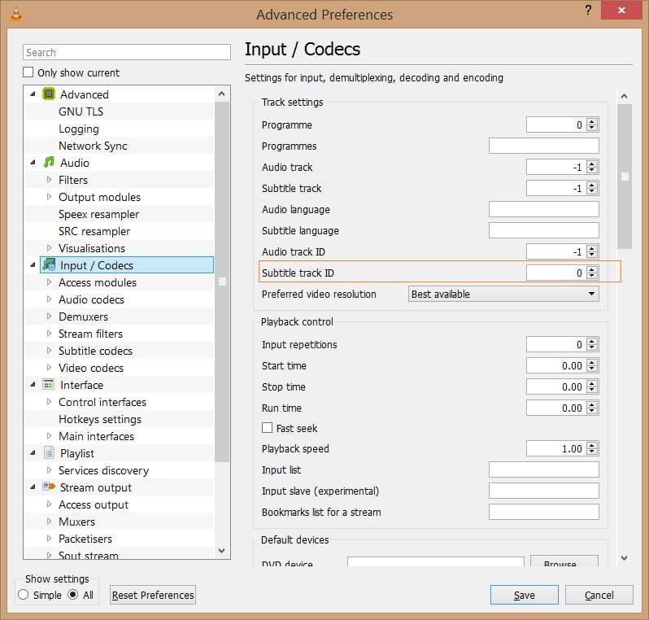Select the Simple show settings radio button
The image size is (649, 620).
pos(23,595)
